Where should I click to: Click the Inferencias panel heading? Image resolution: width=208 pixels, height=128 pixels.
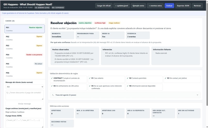[107, 49]
